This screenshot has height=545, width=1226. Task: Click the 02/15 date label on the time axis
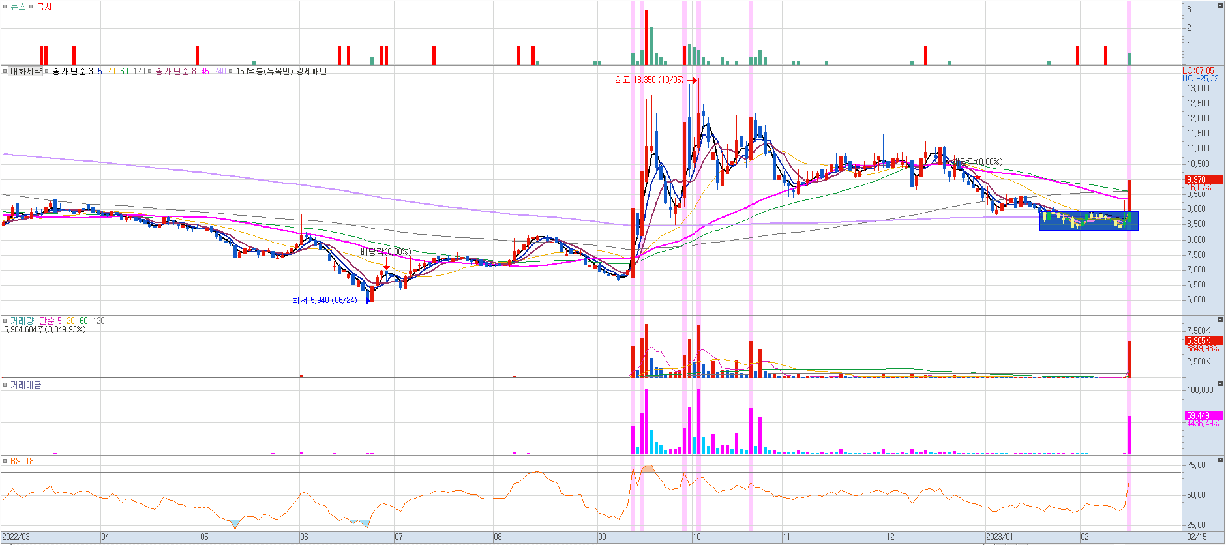coord(1197,537)
